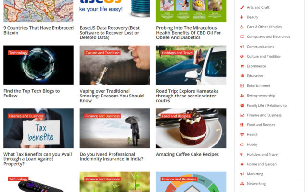Screen dimensions: 308x192
Task: Click the sitemap icon beside Networking
Action: [242, 184]
